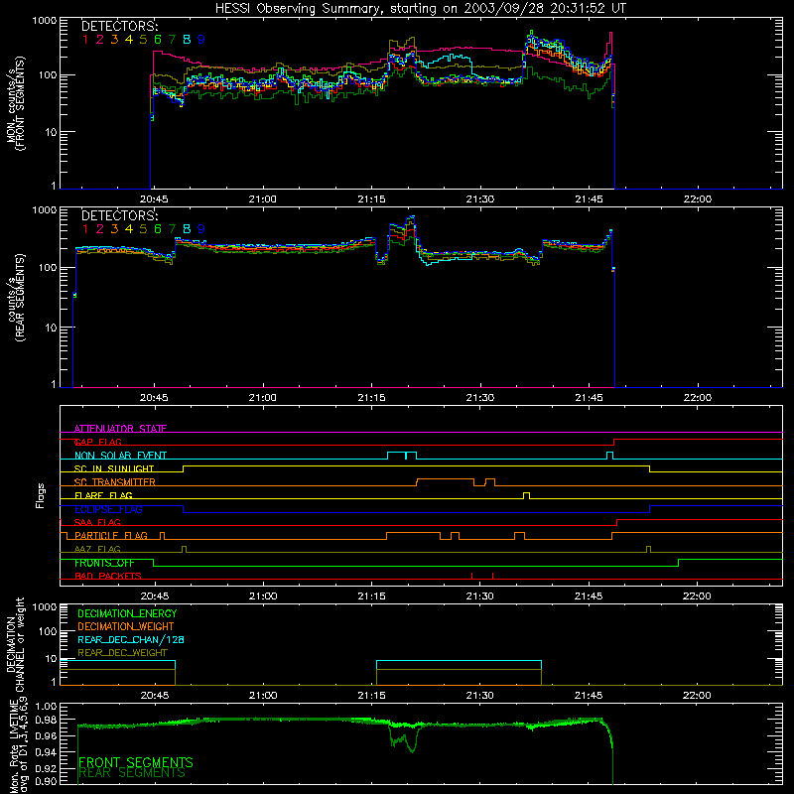Click the decimation channel or weight axis title
The image size is (794, 794).
[x=16, y=644]
